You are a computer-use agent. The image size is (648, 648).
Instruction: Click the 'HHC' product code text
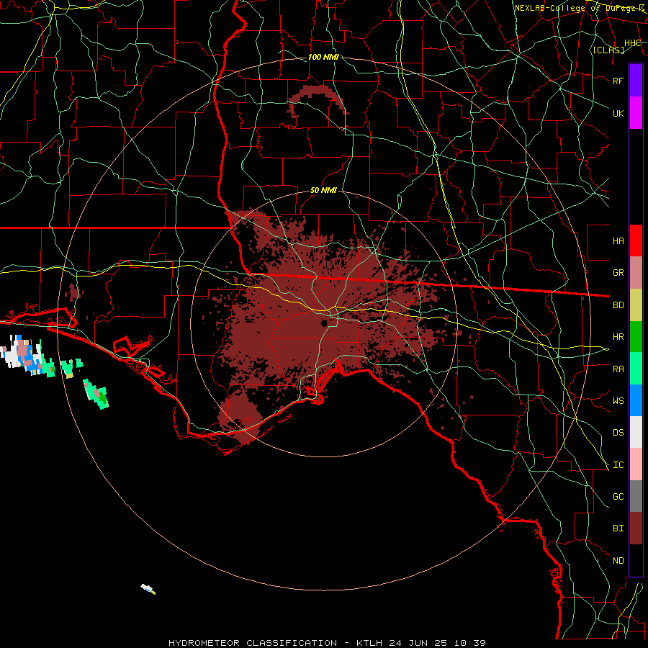(632, 43)
